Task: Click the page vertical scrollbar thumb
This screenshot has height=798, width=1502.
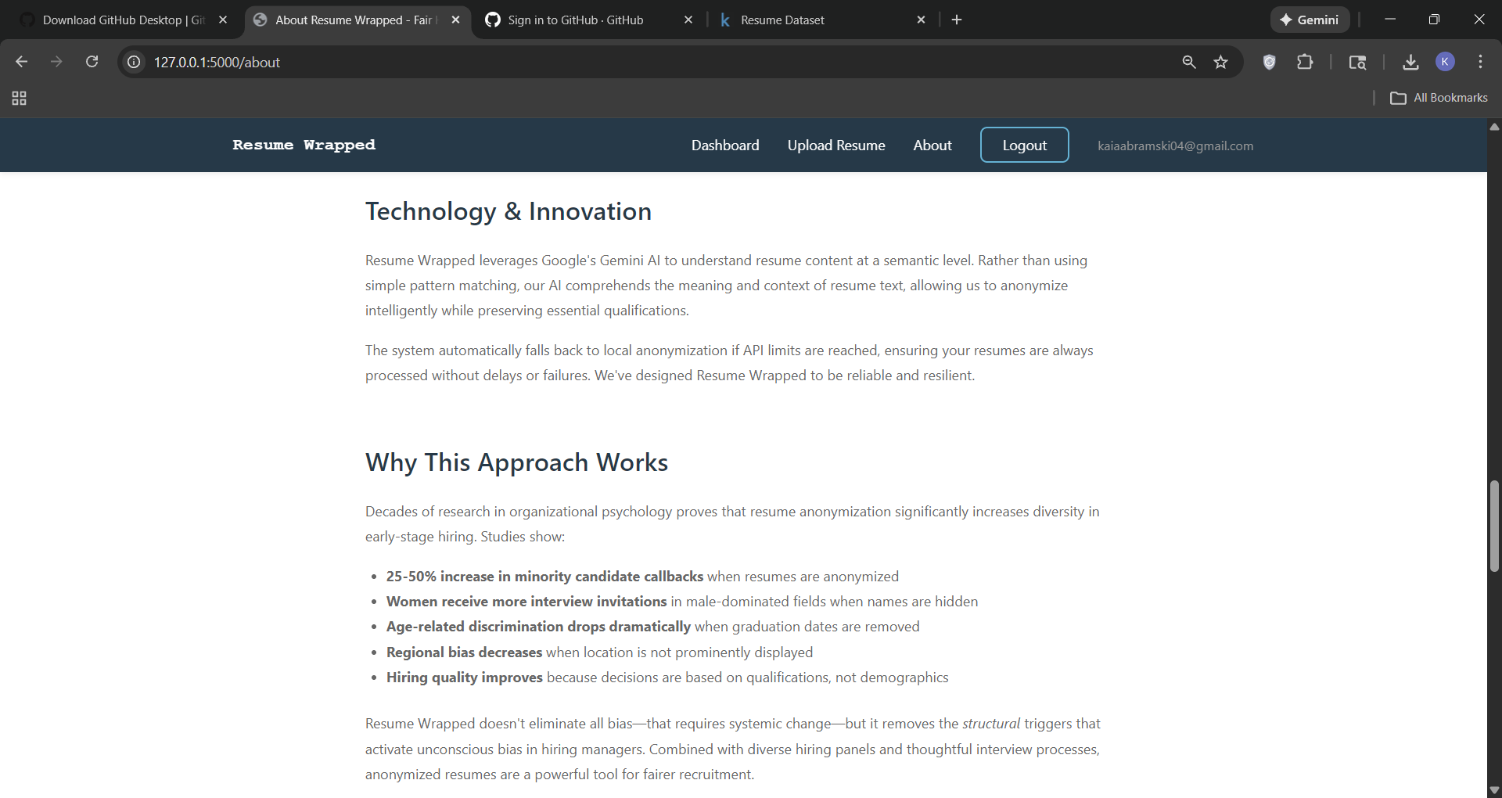Action: (1494, 526)
